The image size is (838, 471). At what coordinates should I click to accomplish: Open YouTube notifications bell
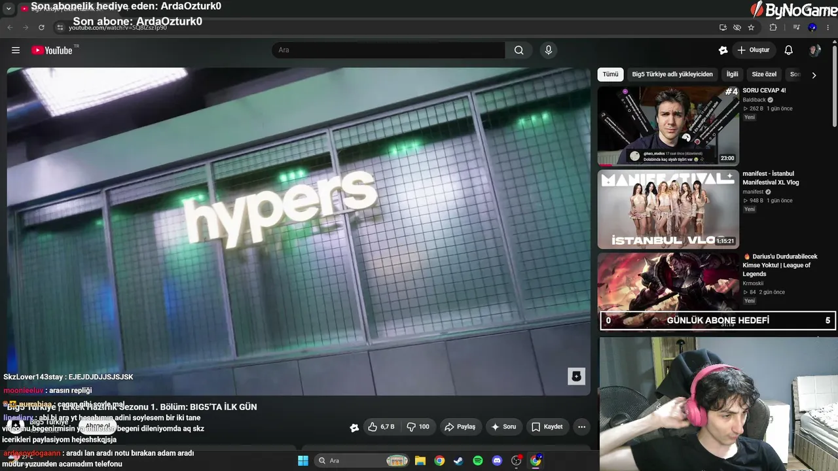click(789, 50)
